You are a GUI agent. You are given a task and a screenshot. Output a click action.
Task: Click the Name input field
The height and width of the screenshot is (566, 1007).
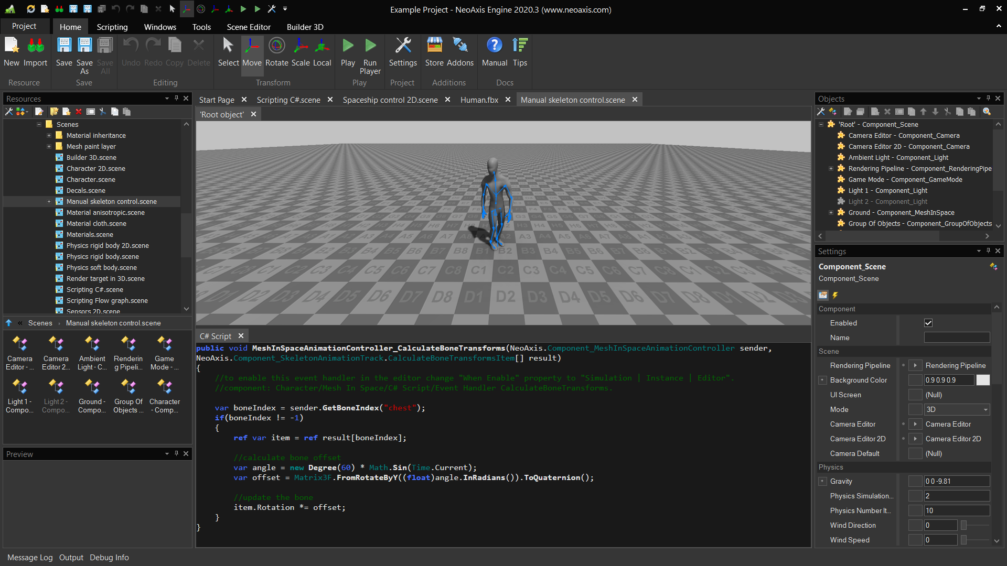tap(957, 338)
